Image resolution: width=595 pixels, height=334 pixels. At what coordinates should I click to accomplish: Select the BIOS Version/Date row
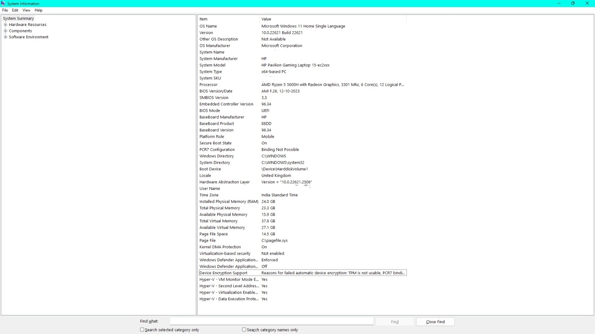[302, 91]
